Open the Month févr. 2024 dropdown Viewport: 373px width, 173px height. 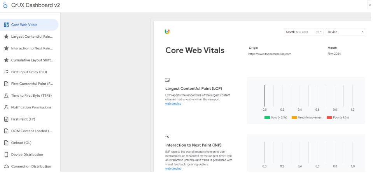tap(303, 32)
